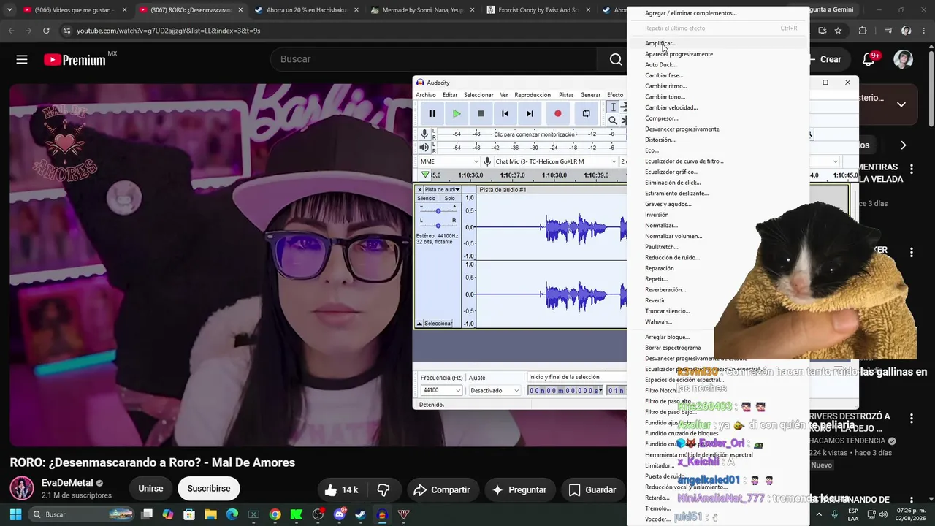Bookmark the page with the star icon
The width and height of the screenshot is (935, 526).
(839, 31)
